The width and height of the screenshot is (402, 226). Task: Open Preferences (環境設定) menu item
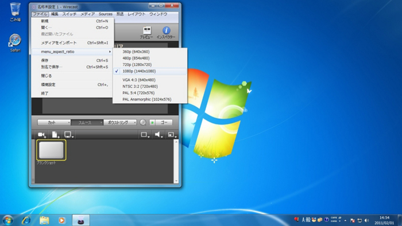coord(72,84)
